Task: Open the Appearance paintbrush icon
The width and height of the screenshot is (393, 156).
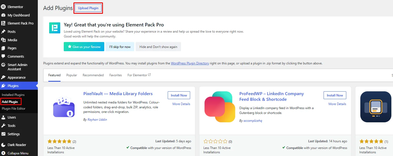Action: coord(3,77)
